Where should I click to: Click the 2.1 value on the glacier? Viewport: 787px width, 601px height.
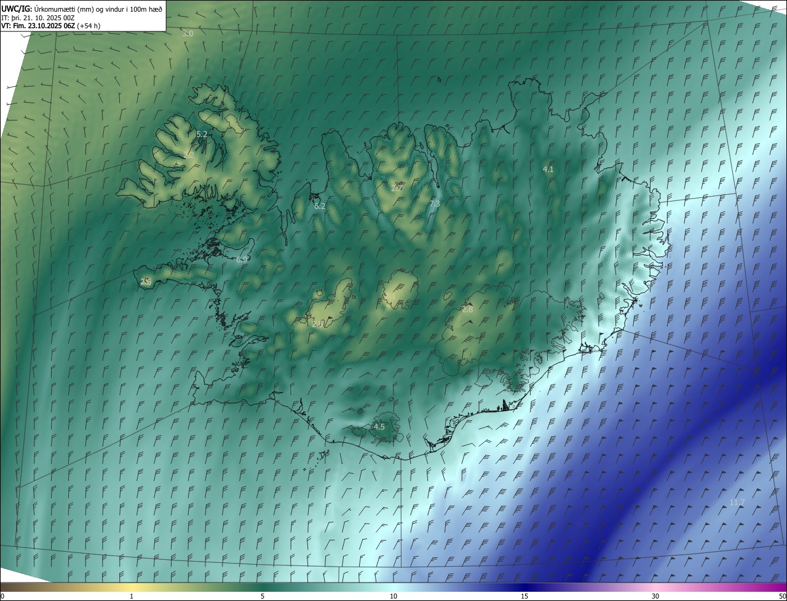point(391,297)
